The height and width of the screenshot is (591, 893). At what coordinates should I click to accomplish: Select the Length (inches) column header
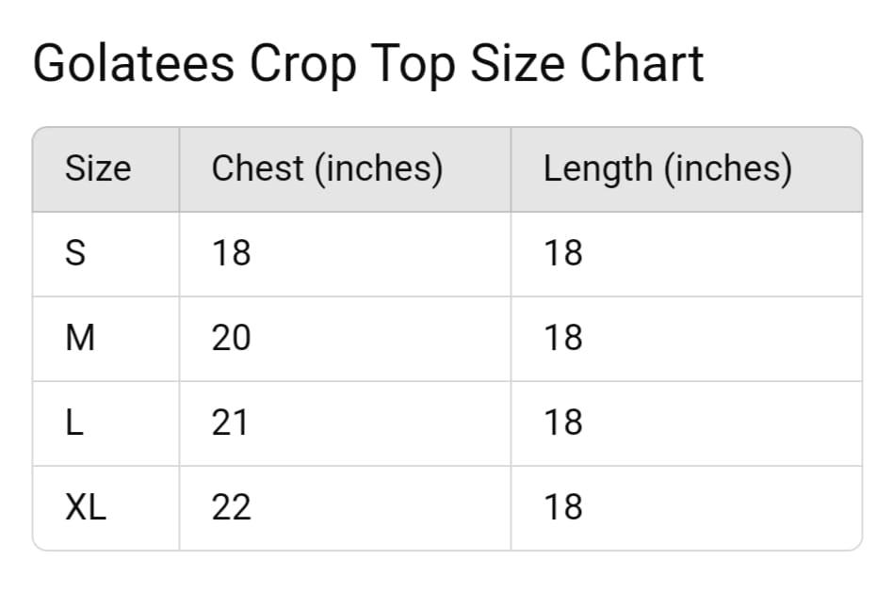667,169
